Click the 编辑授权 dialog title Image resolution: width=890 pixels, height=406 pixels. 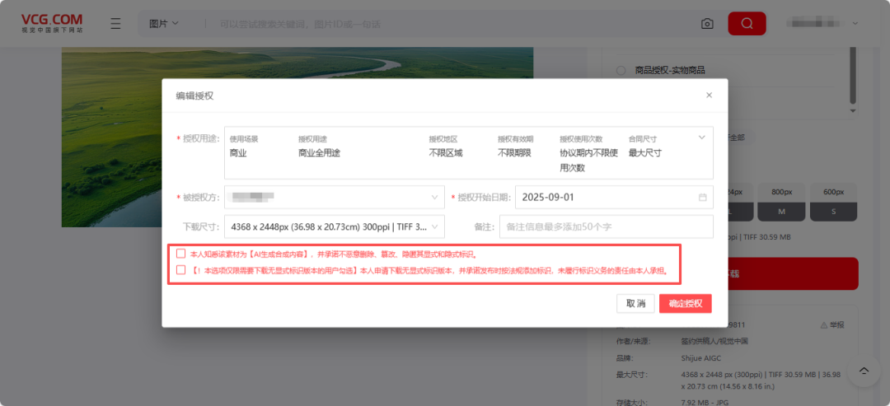click(x=194, y=96)
